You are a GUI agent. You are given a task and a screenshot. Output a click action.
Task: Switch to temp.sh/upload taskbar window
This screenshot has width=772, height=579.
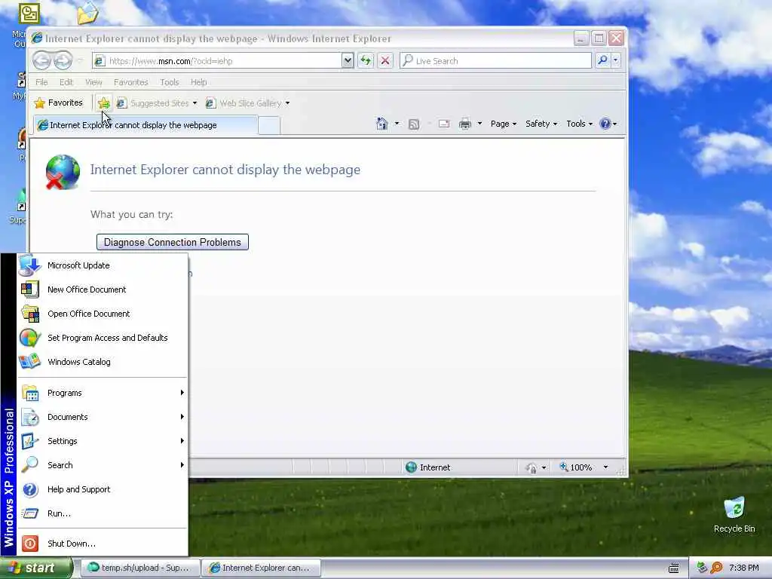click(x=140, y=568)
